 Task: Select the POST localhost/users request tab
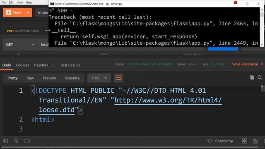[23, 31]
